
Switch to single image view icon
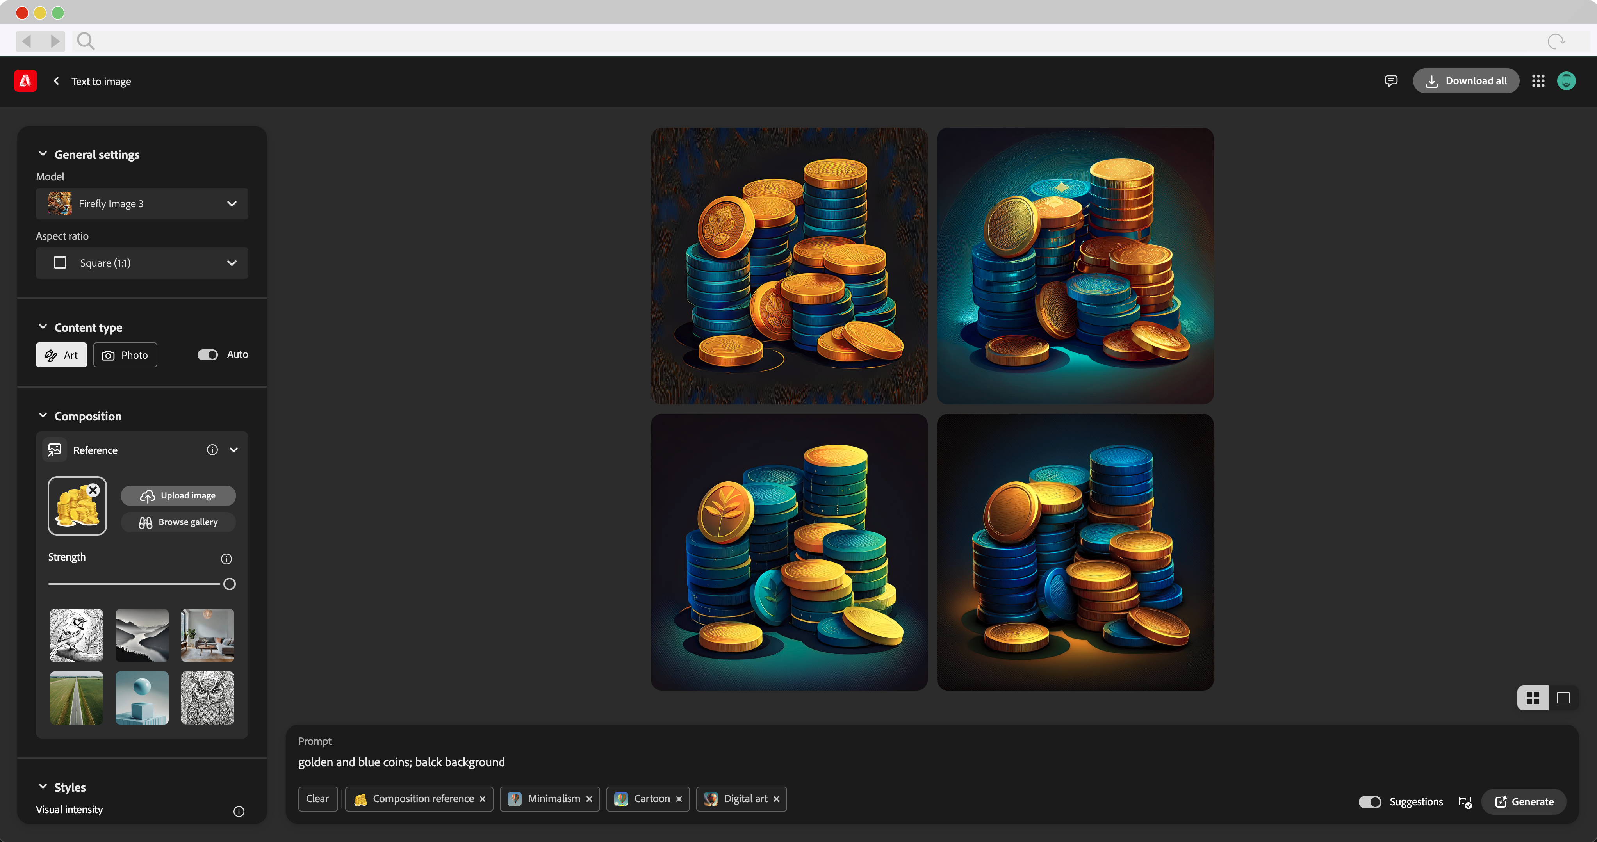(x=1563, y=698)
